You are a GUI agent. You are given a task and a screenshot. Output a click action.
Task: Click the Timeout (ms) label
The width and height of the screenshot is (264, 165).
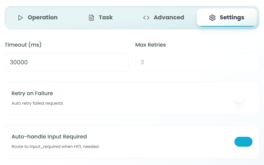[23, 45]
